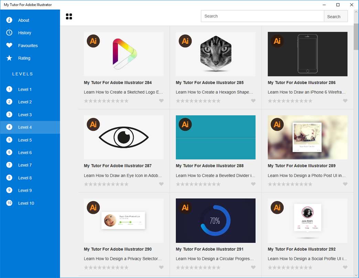Open the Favourites menu item
Image resolution: width=359 pixels, height=278 pixels.
[30, 45]
